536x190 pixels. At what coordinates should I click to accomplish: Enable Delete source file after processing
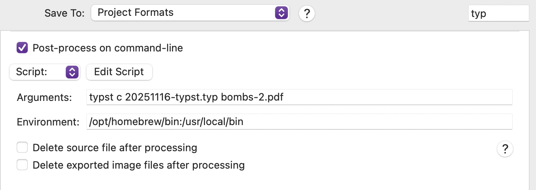(x=22, y=148)
